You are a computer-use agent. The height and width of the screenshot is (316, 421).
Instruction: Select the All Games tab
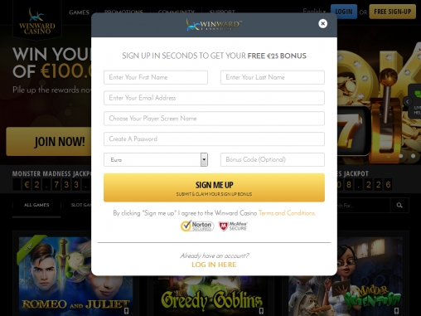click(36, 205)
